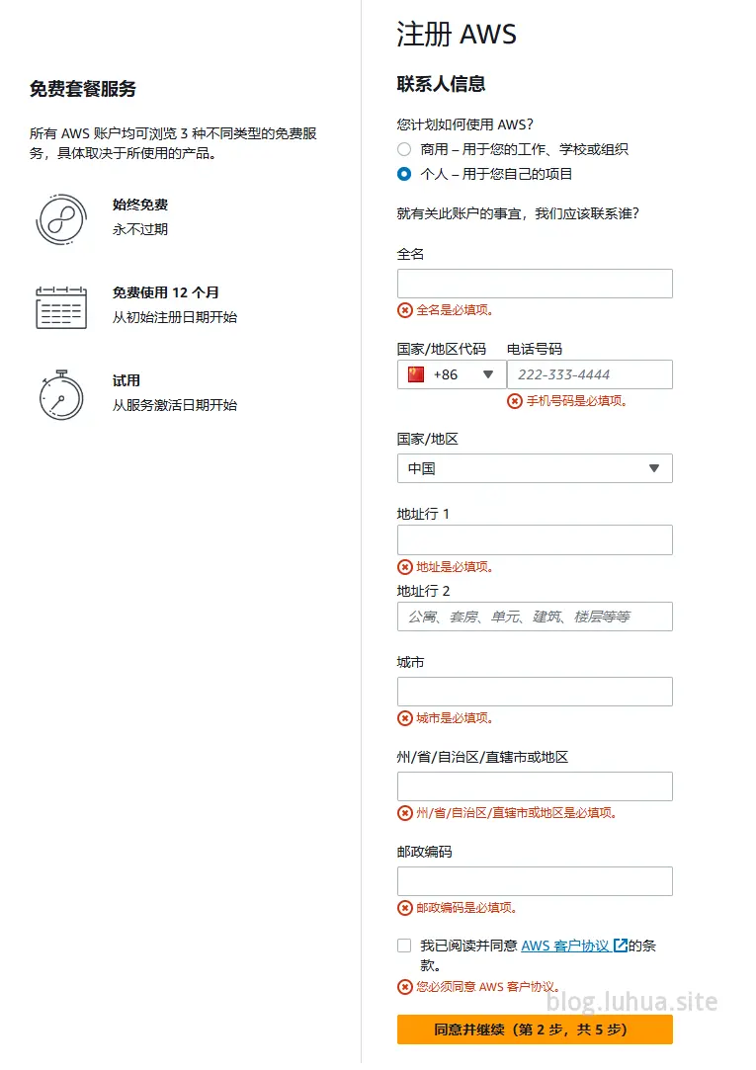Click error icon next to 邮政编码是必填项
Screen dimensions: 756x1070
click(x=405, y=908)
